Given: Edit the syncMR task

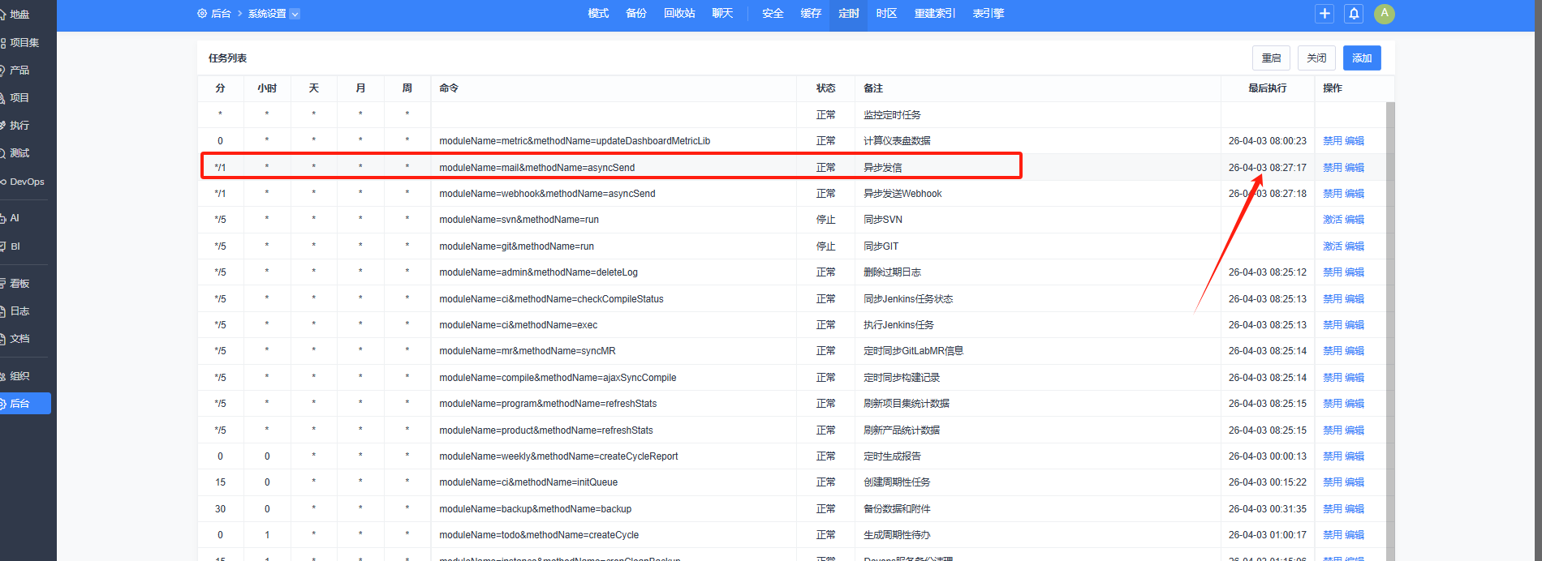Looking at the screenshot, I should pos(1355,351).
